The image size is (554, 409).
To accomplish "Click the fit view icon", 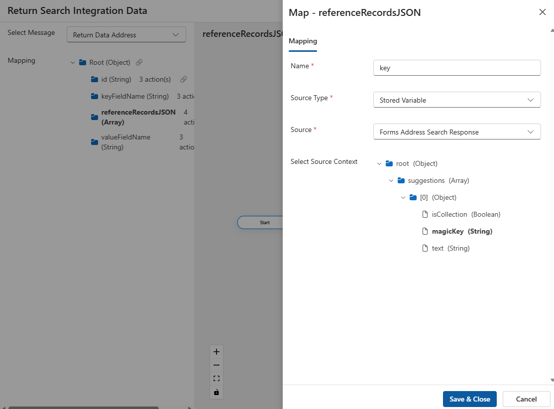I will point(217,379).
